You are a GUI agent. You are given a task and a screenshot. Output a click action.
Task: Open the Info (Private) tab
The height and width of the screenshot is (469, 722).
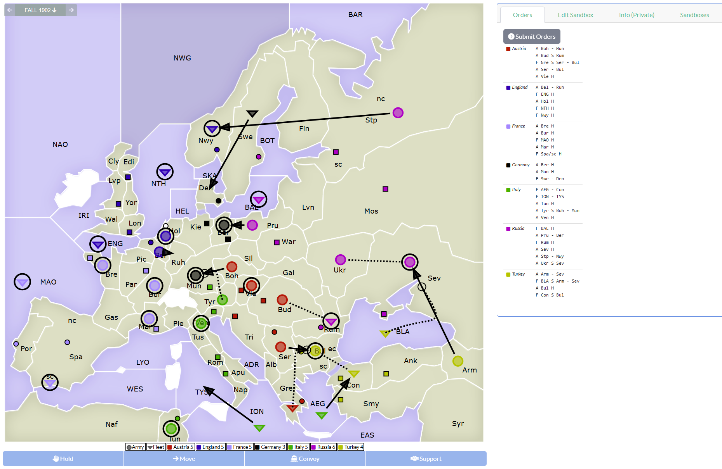pyautogui.click(x=636, y=15)
